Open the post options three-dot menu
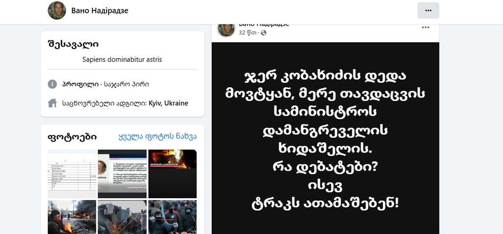Viewport: 503px width, 234px height. point(425,27)
